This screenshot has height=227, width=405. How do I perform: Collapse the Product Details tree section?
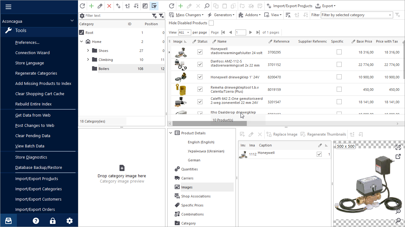[171, 133]
